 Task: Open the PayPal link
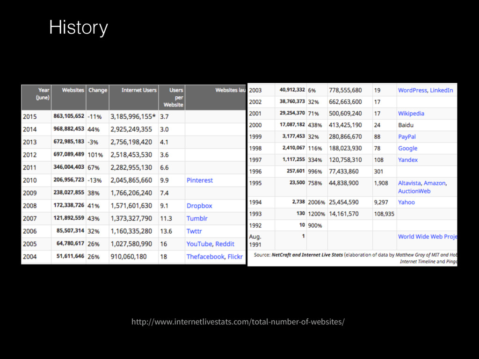point(406,137)
